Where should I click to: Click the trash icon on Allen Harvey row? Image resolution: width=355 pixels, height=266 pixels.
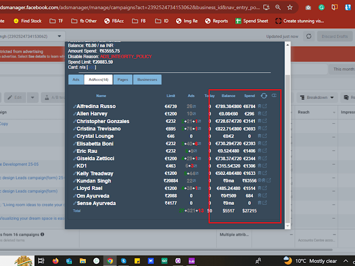(x=260, y=113)
